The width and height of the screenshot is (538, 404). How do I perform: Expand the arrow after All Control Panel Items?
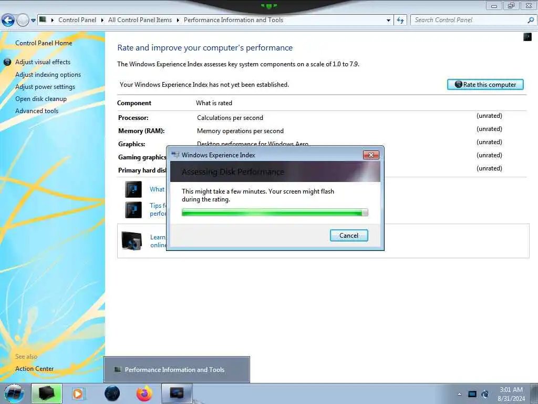click(x=178, y=21)
